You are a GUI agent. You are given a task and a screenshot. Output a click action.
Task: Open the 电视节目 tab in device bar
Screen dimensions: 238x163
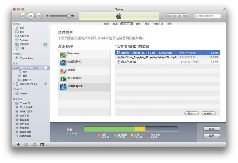coord(158,23)
